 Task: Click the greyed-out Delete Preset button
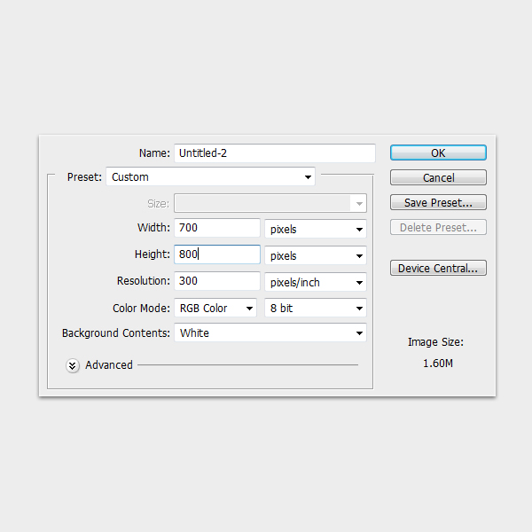[438, 228]
